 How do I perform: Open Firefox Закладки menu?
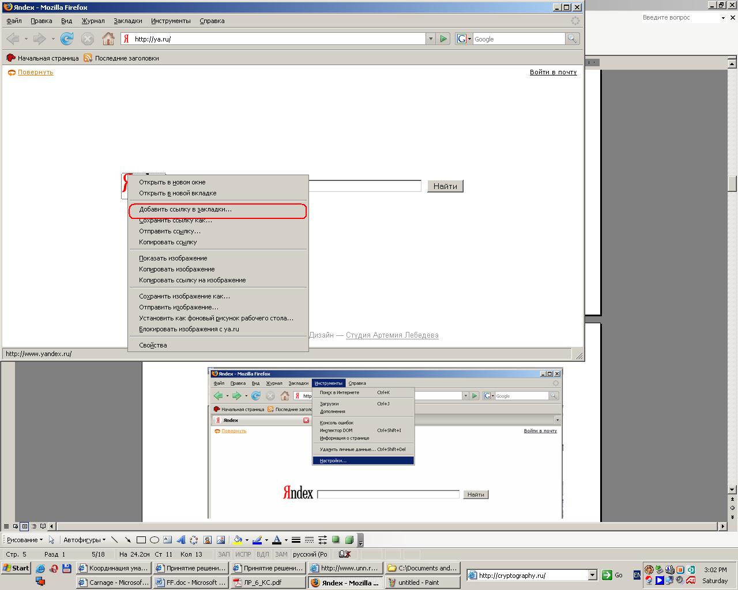(128, 21)
